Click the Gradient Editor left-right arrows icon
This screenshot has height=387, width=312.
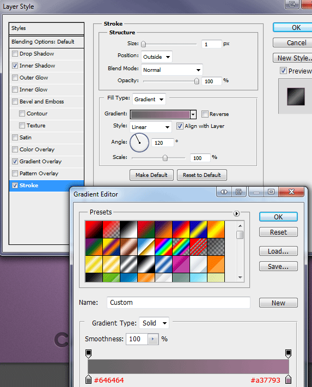pyautogui.click(x=224, y=192)
